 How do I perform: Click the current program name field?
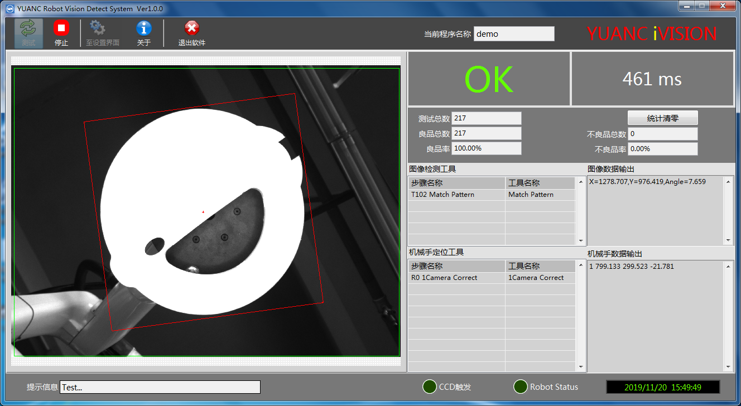(x=514, y=34)
